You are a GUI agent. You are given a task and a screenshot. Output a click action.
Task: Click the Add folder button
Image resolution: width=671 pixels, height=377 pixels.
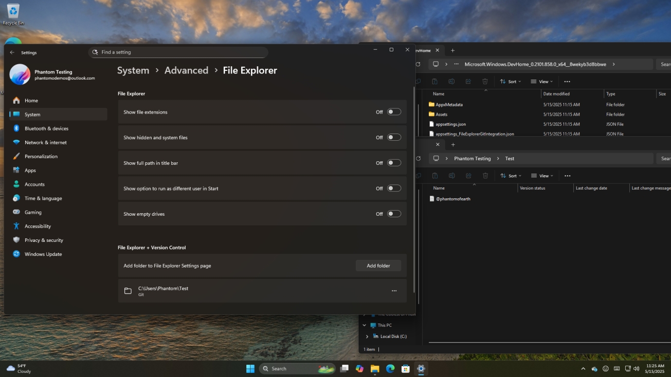[x=378, y=266]
